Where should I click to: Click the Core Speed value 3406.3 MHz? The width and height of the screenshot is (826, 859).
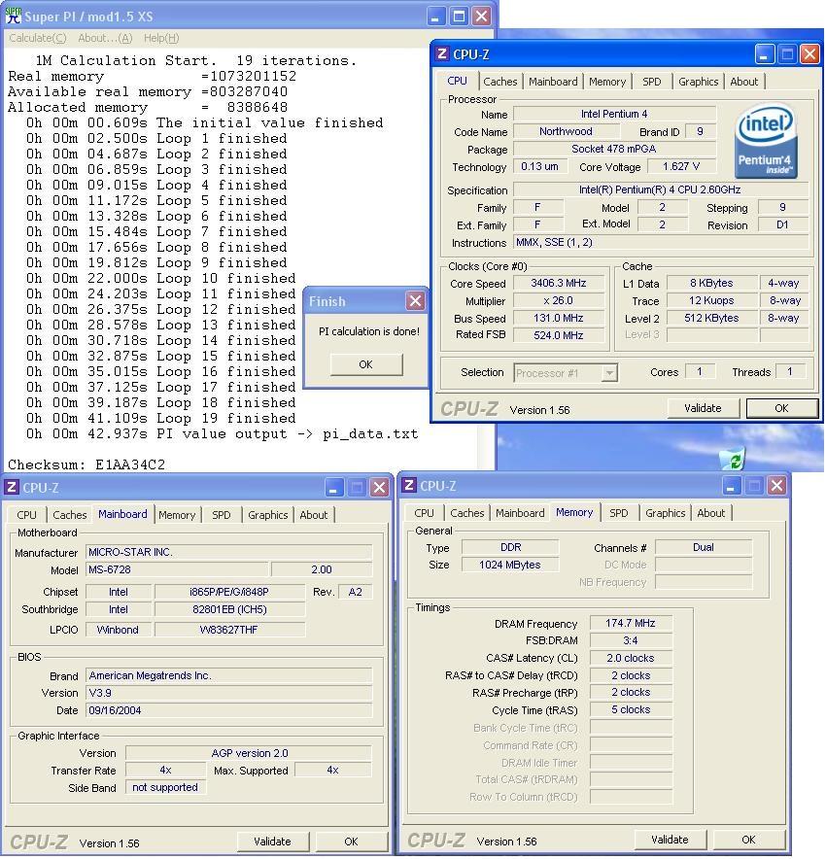tap(559, 283)
